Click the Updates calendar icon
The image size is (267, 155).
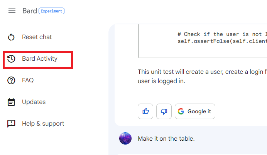11,102
